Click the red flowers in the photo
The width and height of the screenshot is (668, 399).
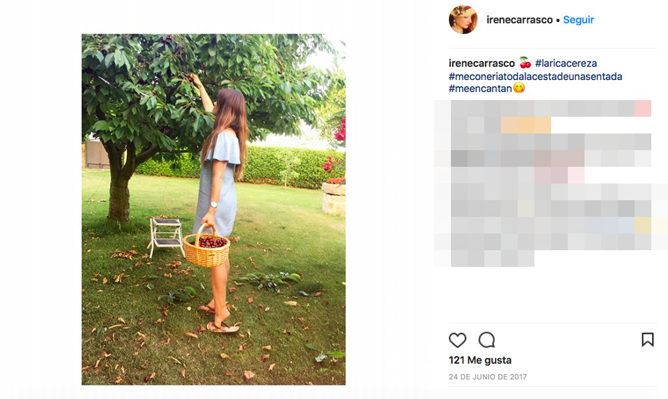tap(339, 130)
